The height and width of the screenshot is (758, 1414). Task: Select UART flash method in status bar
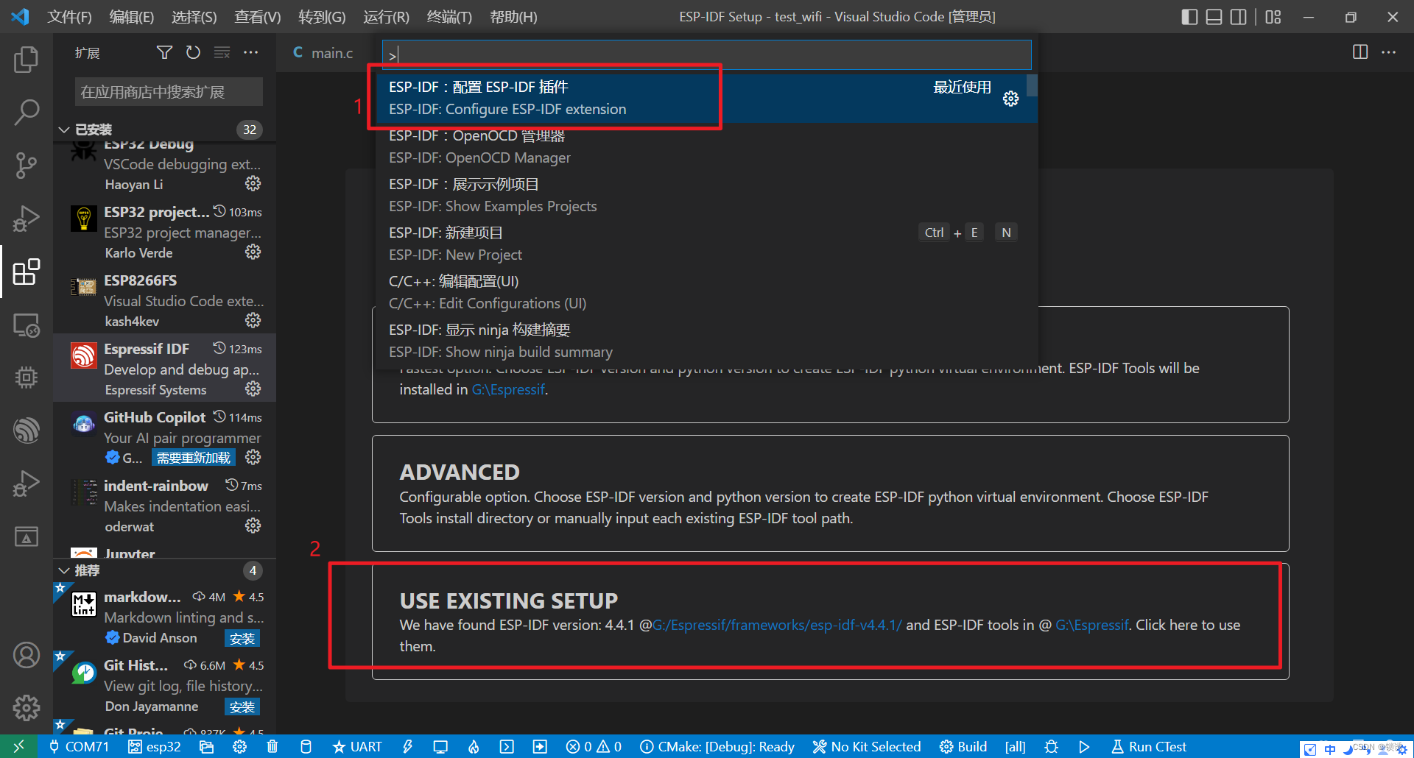[357, 747]
